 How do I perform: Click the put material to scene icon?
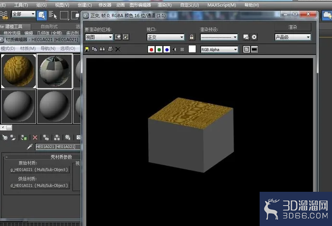click(x=13, y=138)
